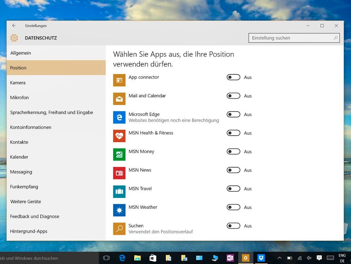This screenshot has width=351, height=264.
Task: Turn on location for Suchen
Action: pos(233,226)
